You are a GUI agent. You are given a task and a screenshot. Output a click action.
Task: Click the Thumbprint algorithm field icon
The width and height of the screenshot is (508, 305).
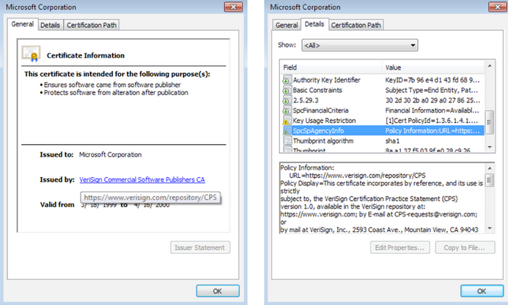pyautogui.click(x=287, y=141)
